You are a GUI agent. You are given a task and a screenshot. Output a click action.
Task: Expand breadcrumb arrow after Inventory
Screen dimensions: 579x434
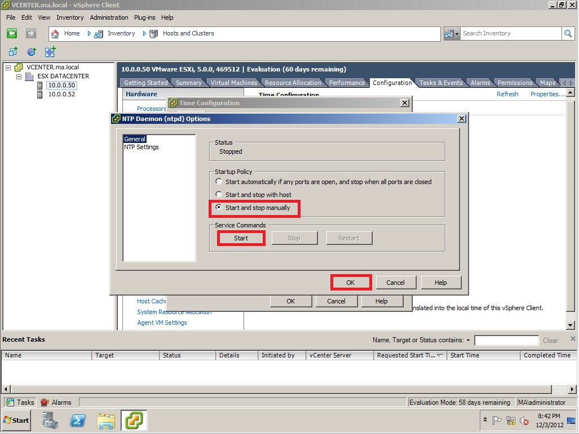(x=144, y=34)
